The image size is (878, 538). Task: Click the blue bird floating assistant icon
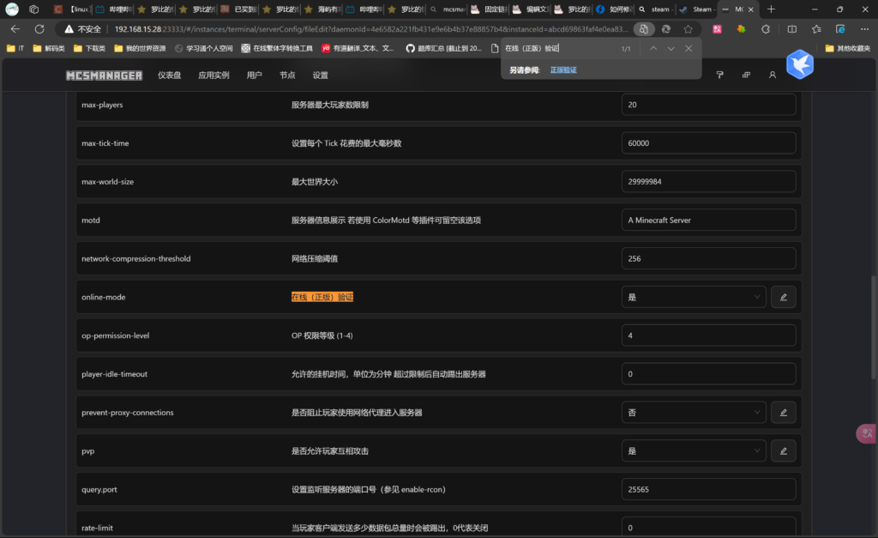point(799,64)
